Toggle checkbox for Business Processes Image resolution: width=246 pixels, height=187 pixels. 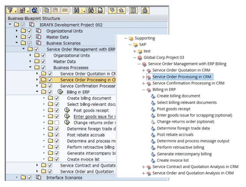[43, 67]
